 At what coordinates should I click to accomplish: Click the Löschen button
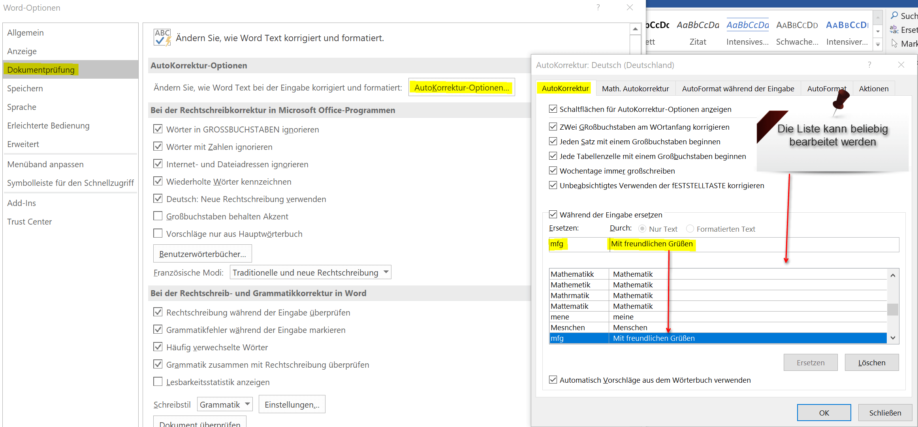pyautogui.click(x=872, y=363)
